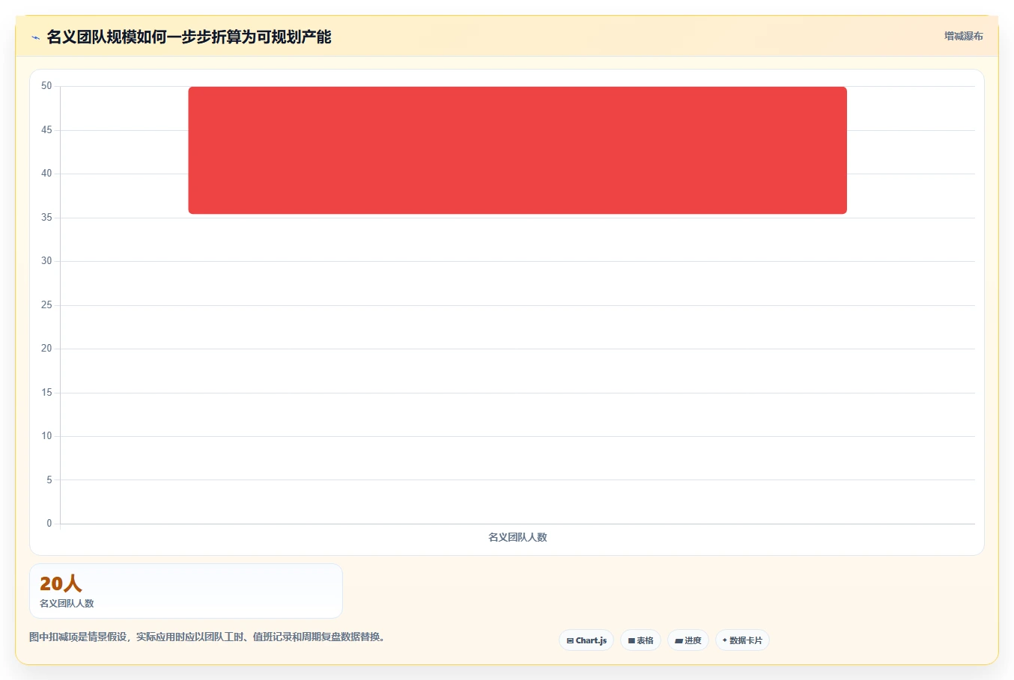Click the 名义团队人数 x-axis label under the chart
The height and width of the screenshot is (680, 1014).
(x=517, y=537)
